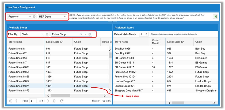225x110 pixels.
Task: Clear the Promoter selection
Action: click(x=34, y=17)
